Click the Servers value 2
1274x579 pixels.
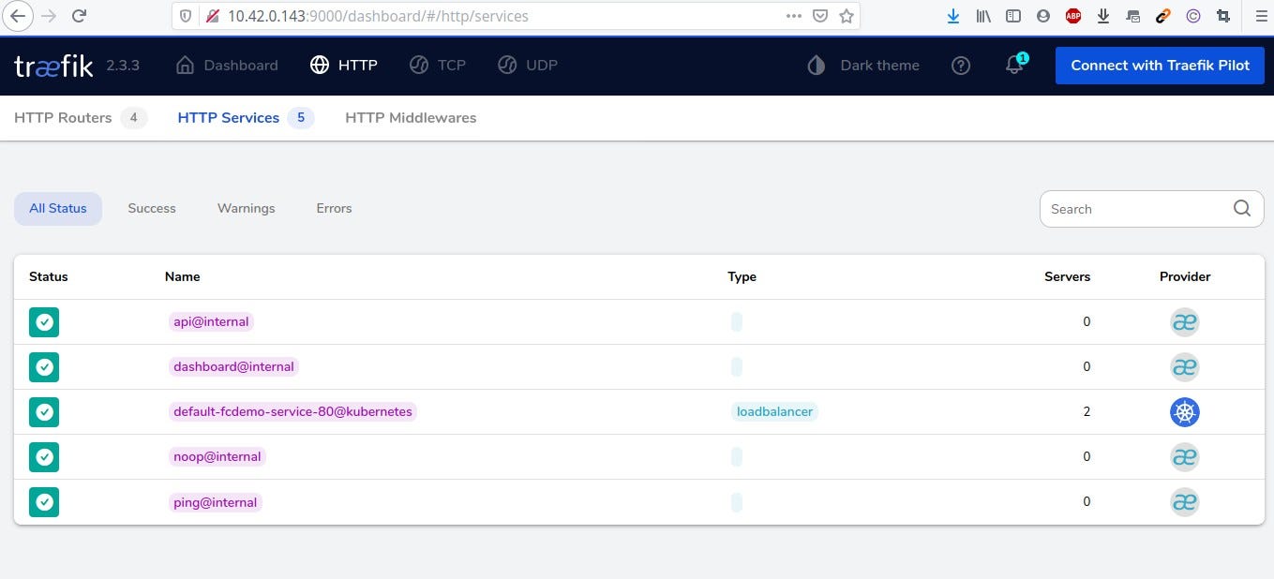pos(1087,412)
